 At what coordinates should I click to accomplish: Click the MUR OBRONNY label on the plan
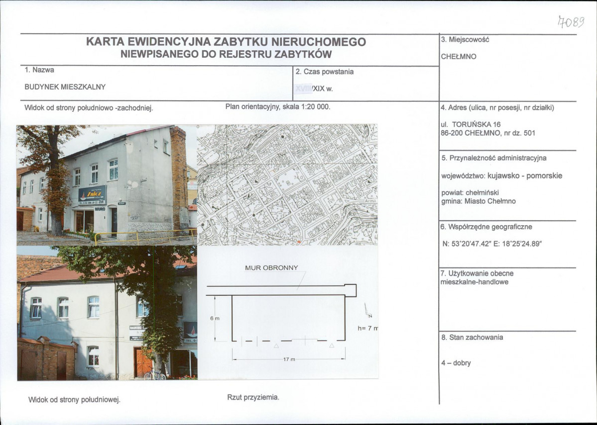(271, 267)
